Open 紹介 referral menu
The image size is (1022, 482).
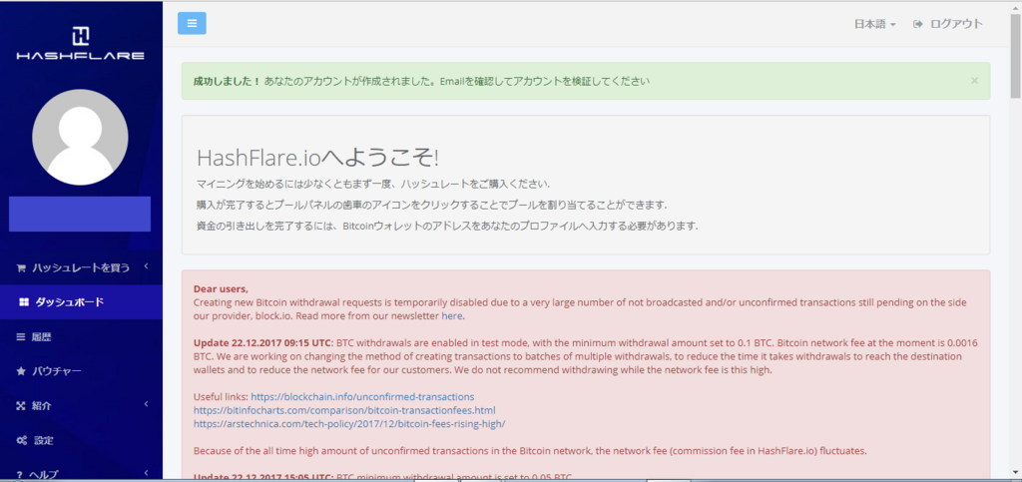click(82, 406)
